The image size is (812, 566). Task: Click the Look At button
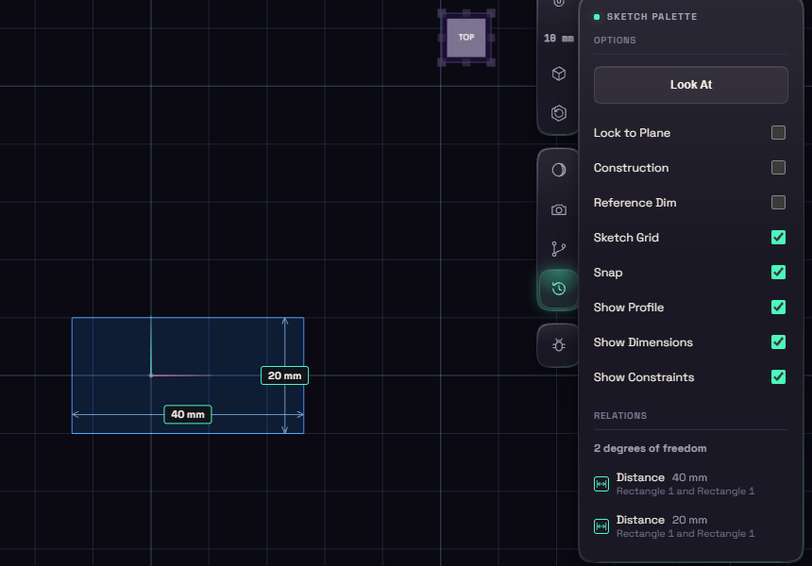pyautogui.click(x=690, y=85)
